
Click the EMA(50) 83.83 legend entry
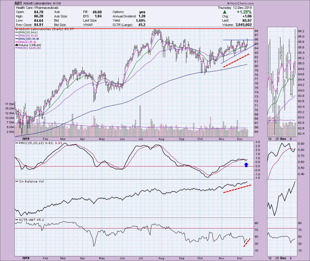(x=27, y=36)
